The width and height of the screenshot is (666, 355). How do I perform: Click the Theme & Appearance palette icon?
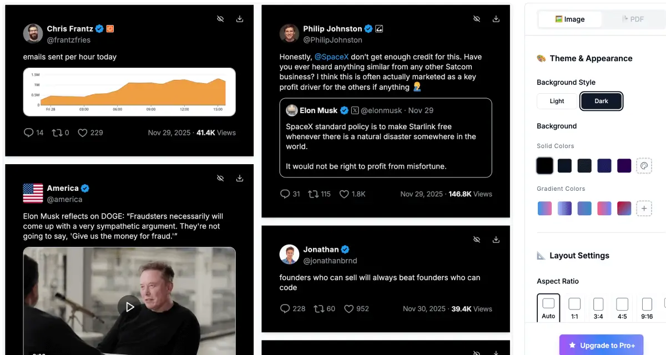click(541, 58)
